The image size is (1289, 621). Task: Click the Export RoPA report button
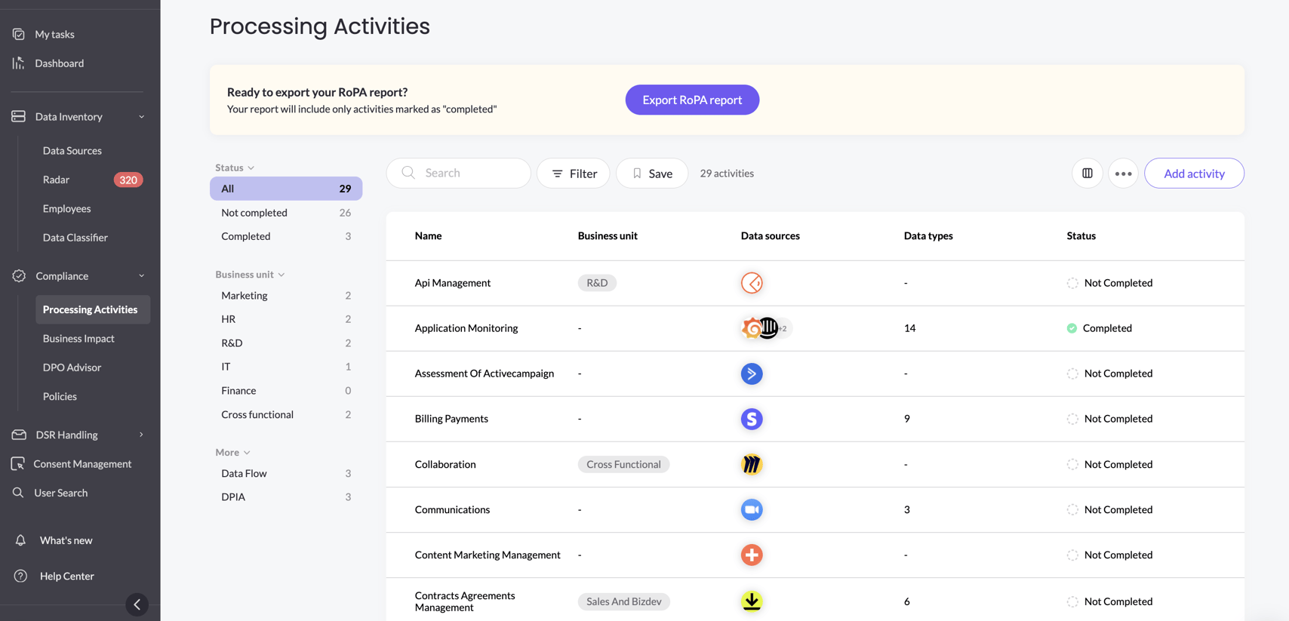(x=691, y=100)
